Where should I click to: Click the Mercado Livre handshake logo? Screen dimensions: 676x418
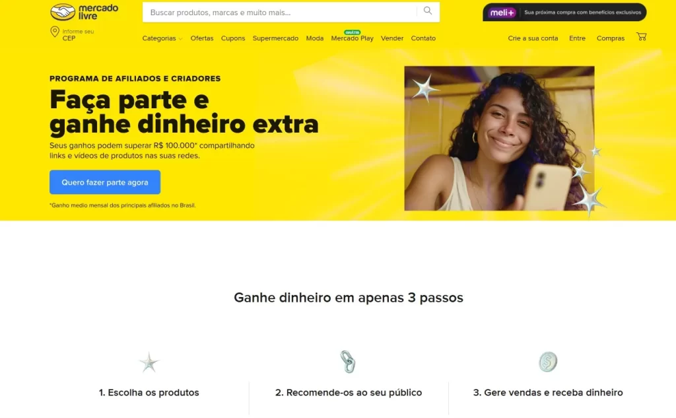[84, 12]
